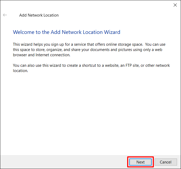The height and width of the screenshot is (169, 181).
Task: Close the wizard with the X icon
Action: (175, 5)
